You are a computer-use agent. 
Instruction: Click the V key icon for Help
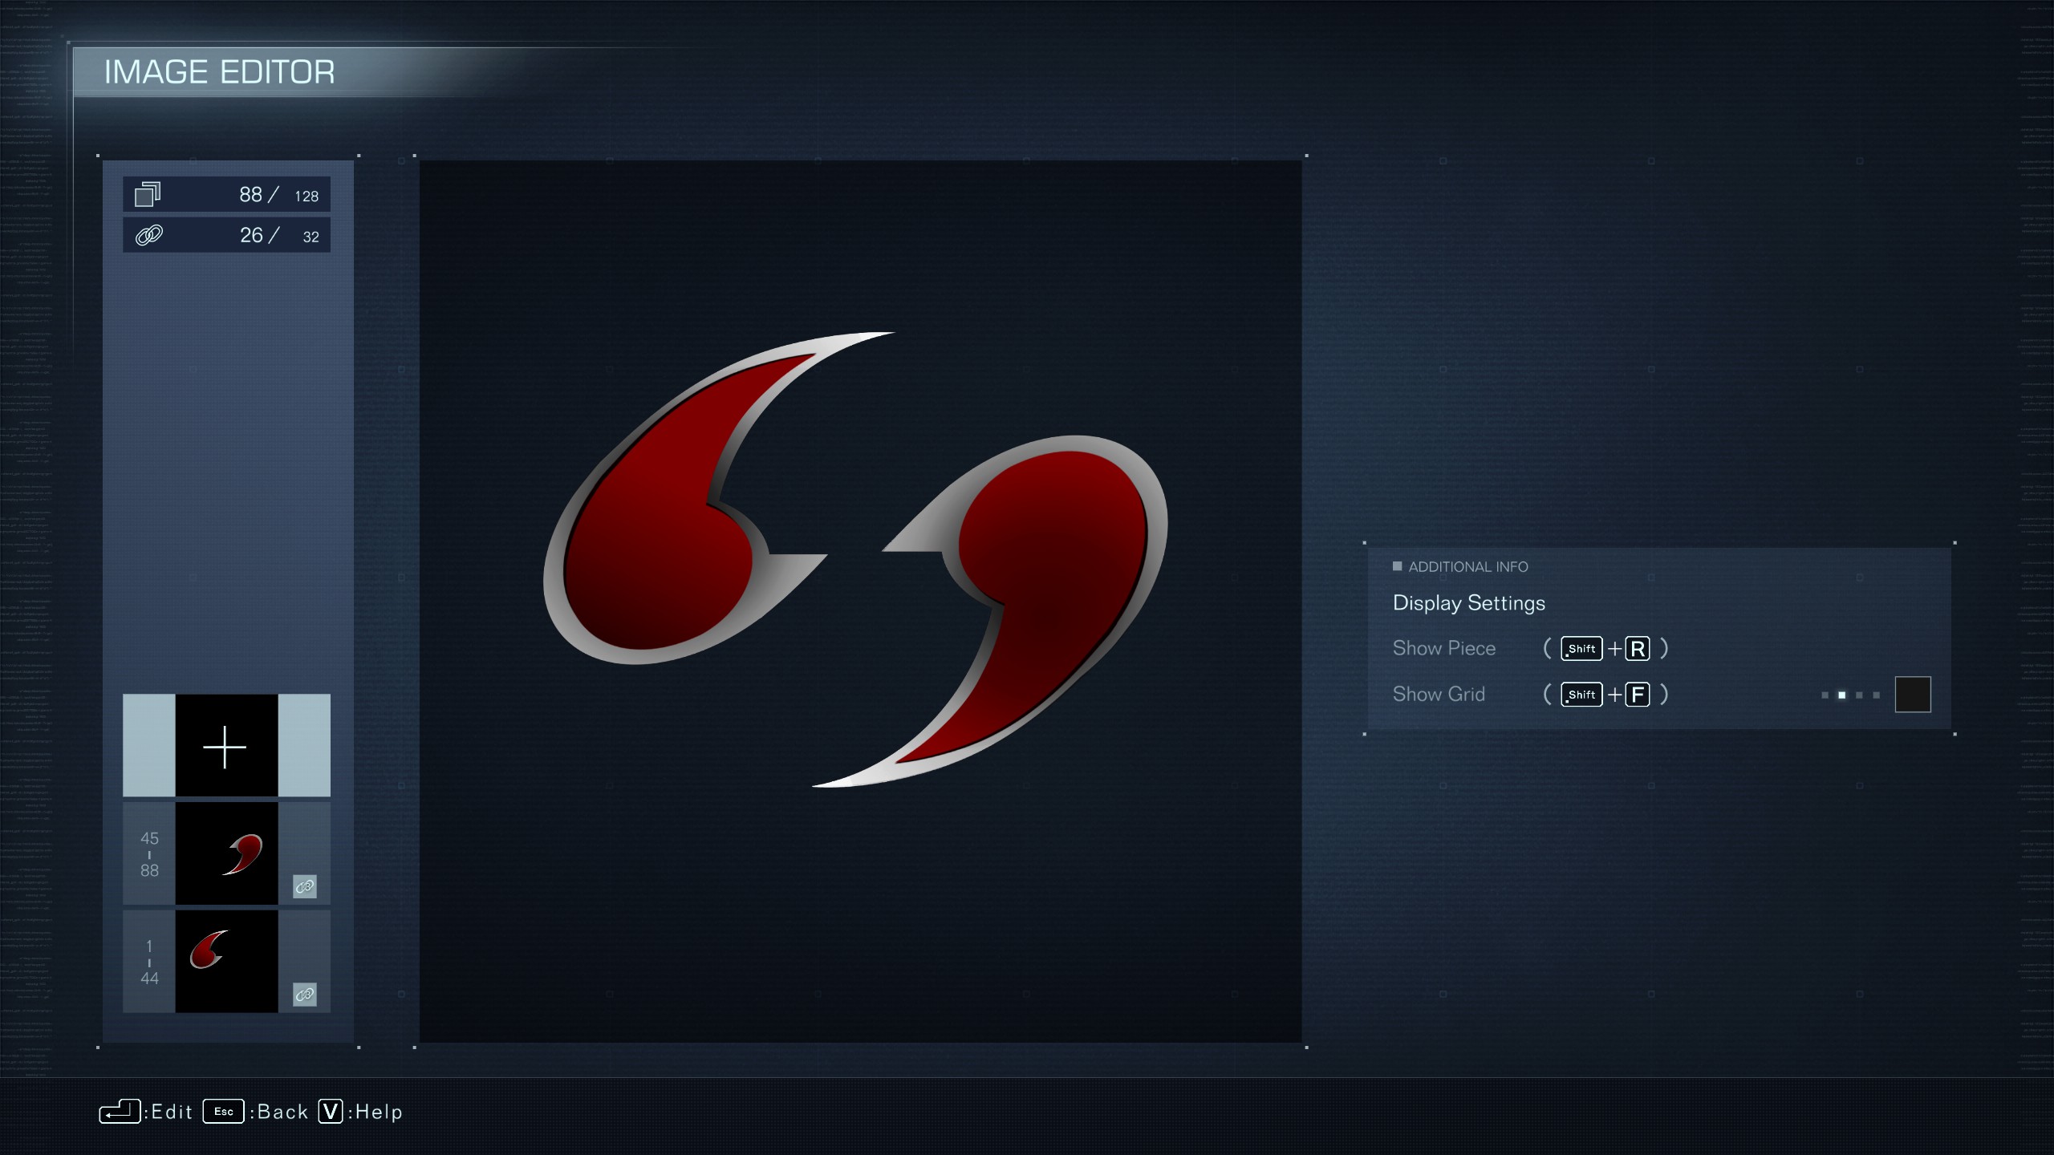click(331, 1112)
